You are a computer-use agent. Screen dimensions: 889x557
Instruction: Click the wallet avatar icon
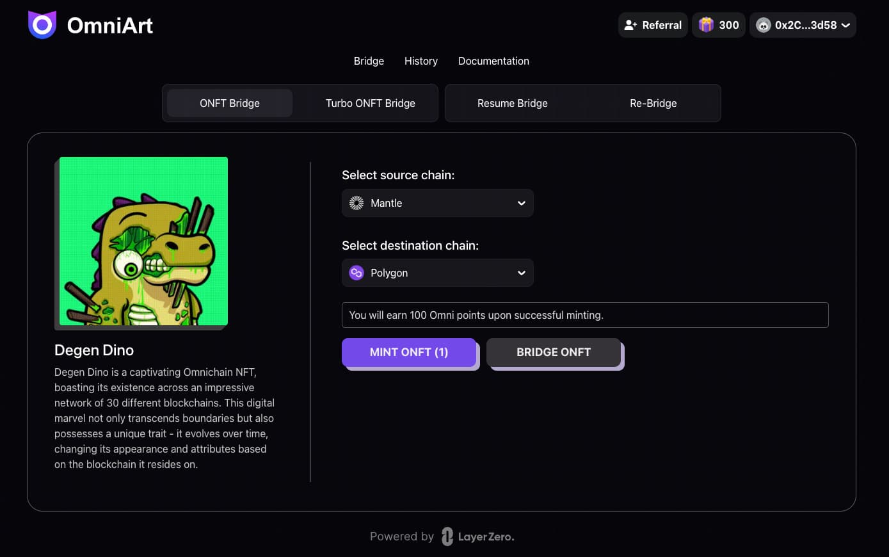[x=763, y=25]
